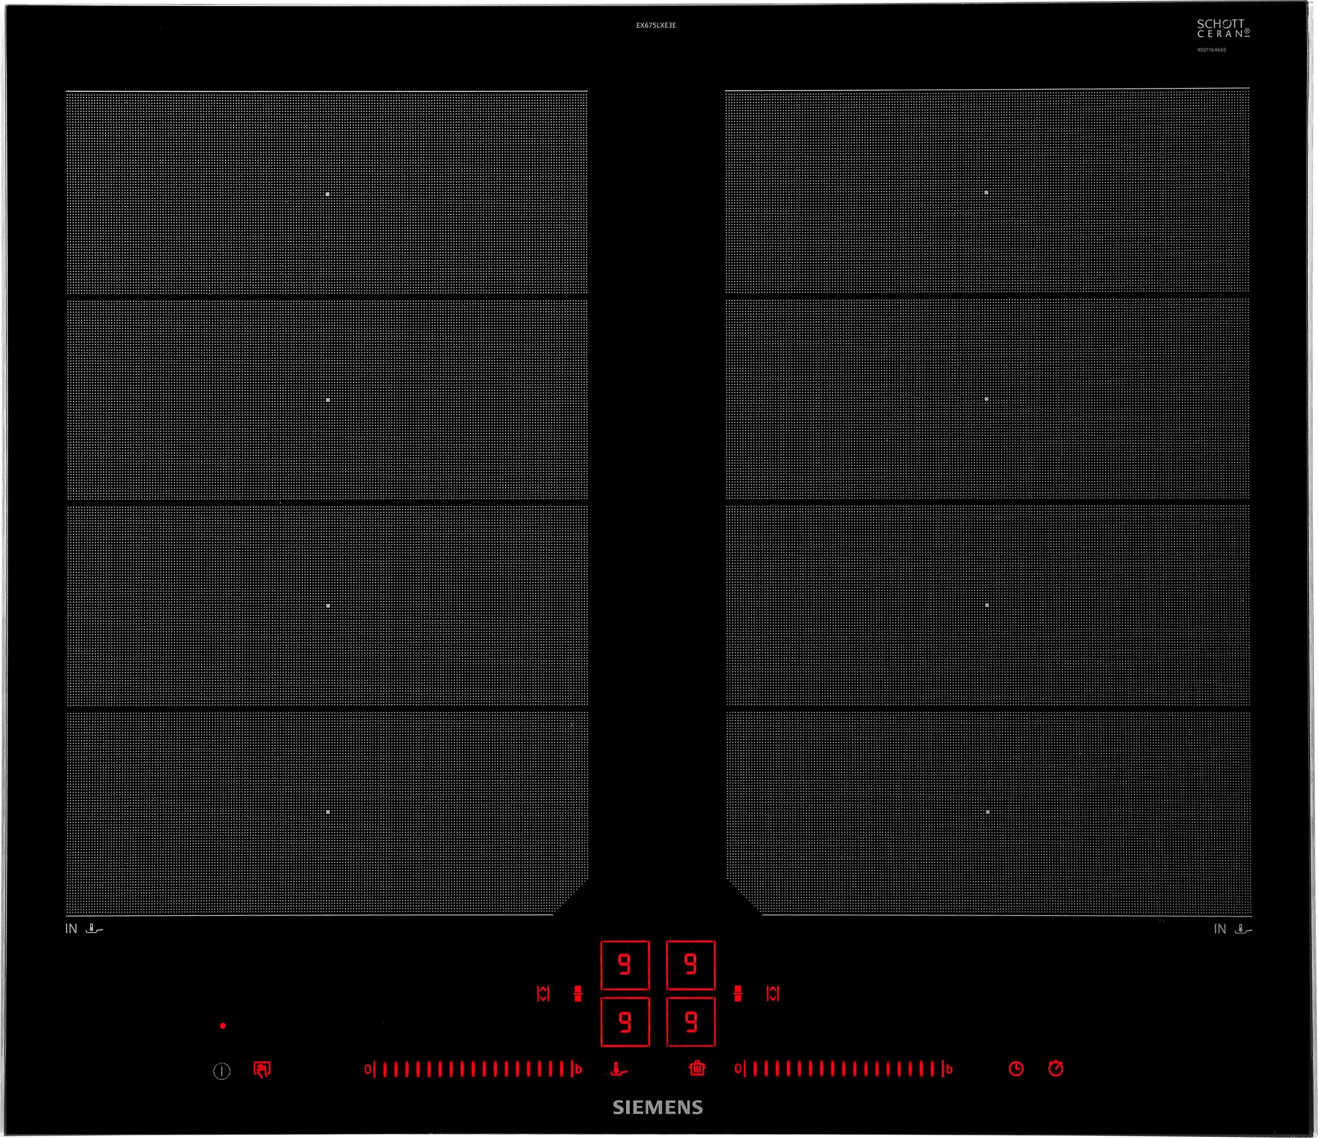Select the top-right zone display showing 9
This screenshot has height=1138, width=1318.
[690, 965]
